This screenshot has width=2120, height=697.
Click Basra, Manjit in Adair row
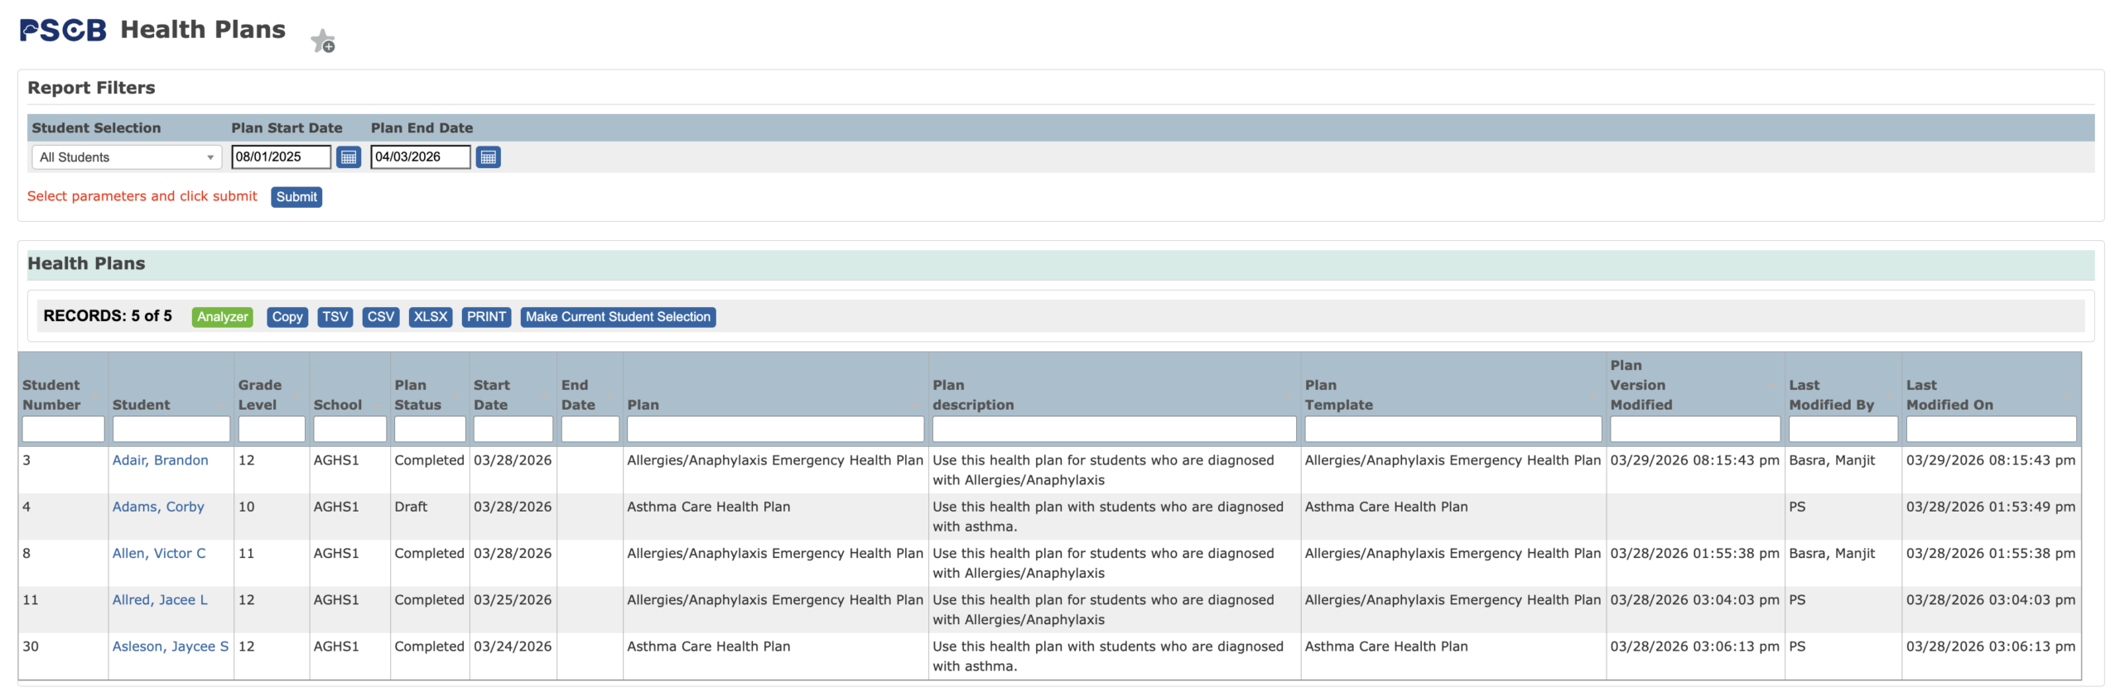[x=1832, y=460]
